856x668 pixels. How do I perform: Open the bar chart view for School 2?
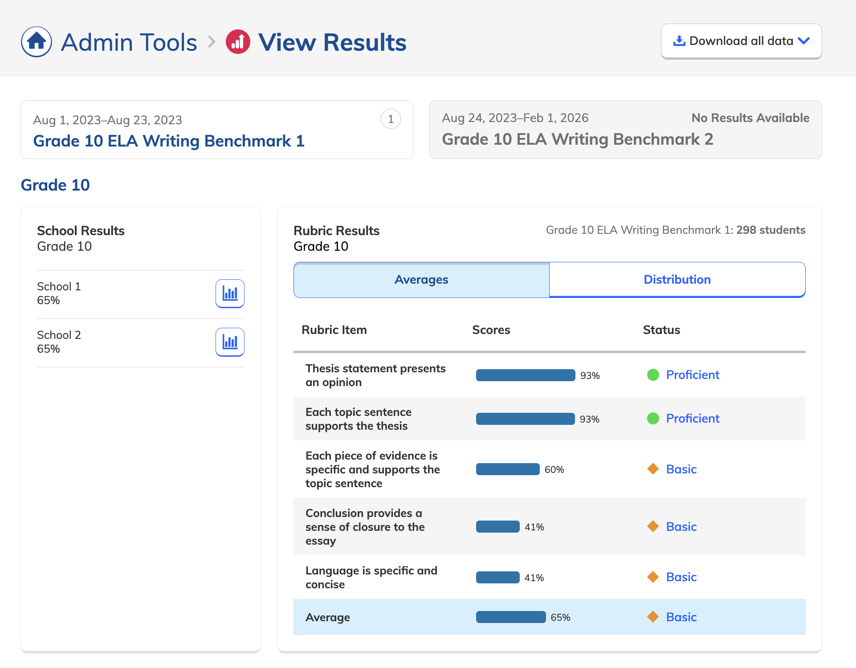click(230, 342)
